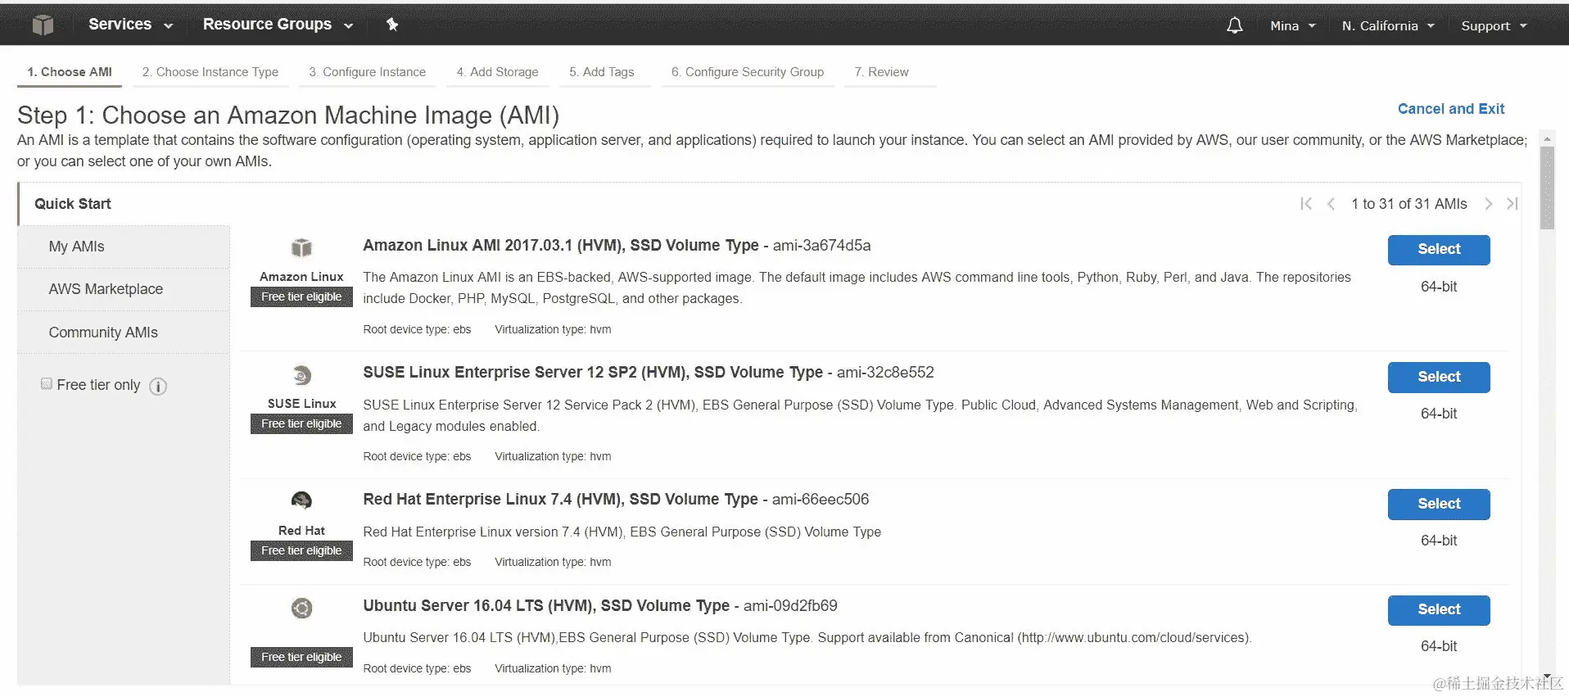Click Ubuntu Server 16.04 LTS title

[546, 606]
